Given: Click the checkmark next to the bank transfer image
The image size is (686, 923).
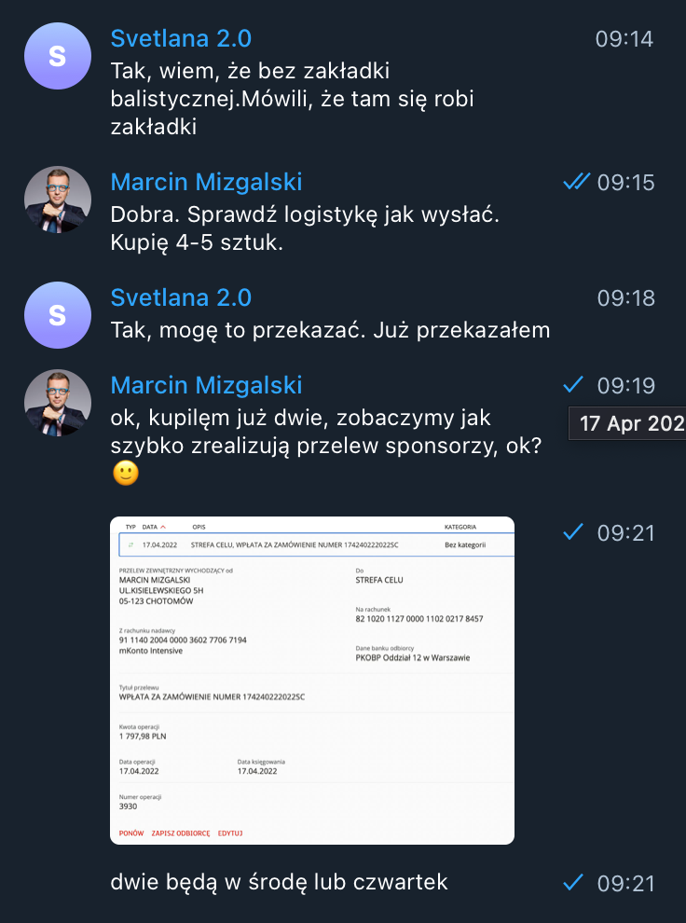Looking at the screenshot, I should 573,532.
